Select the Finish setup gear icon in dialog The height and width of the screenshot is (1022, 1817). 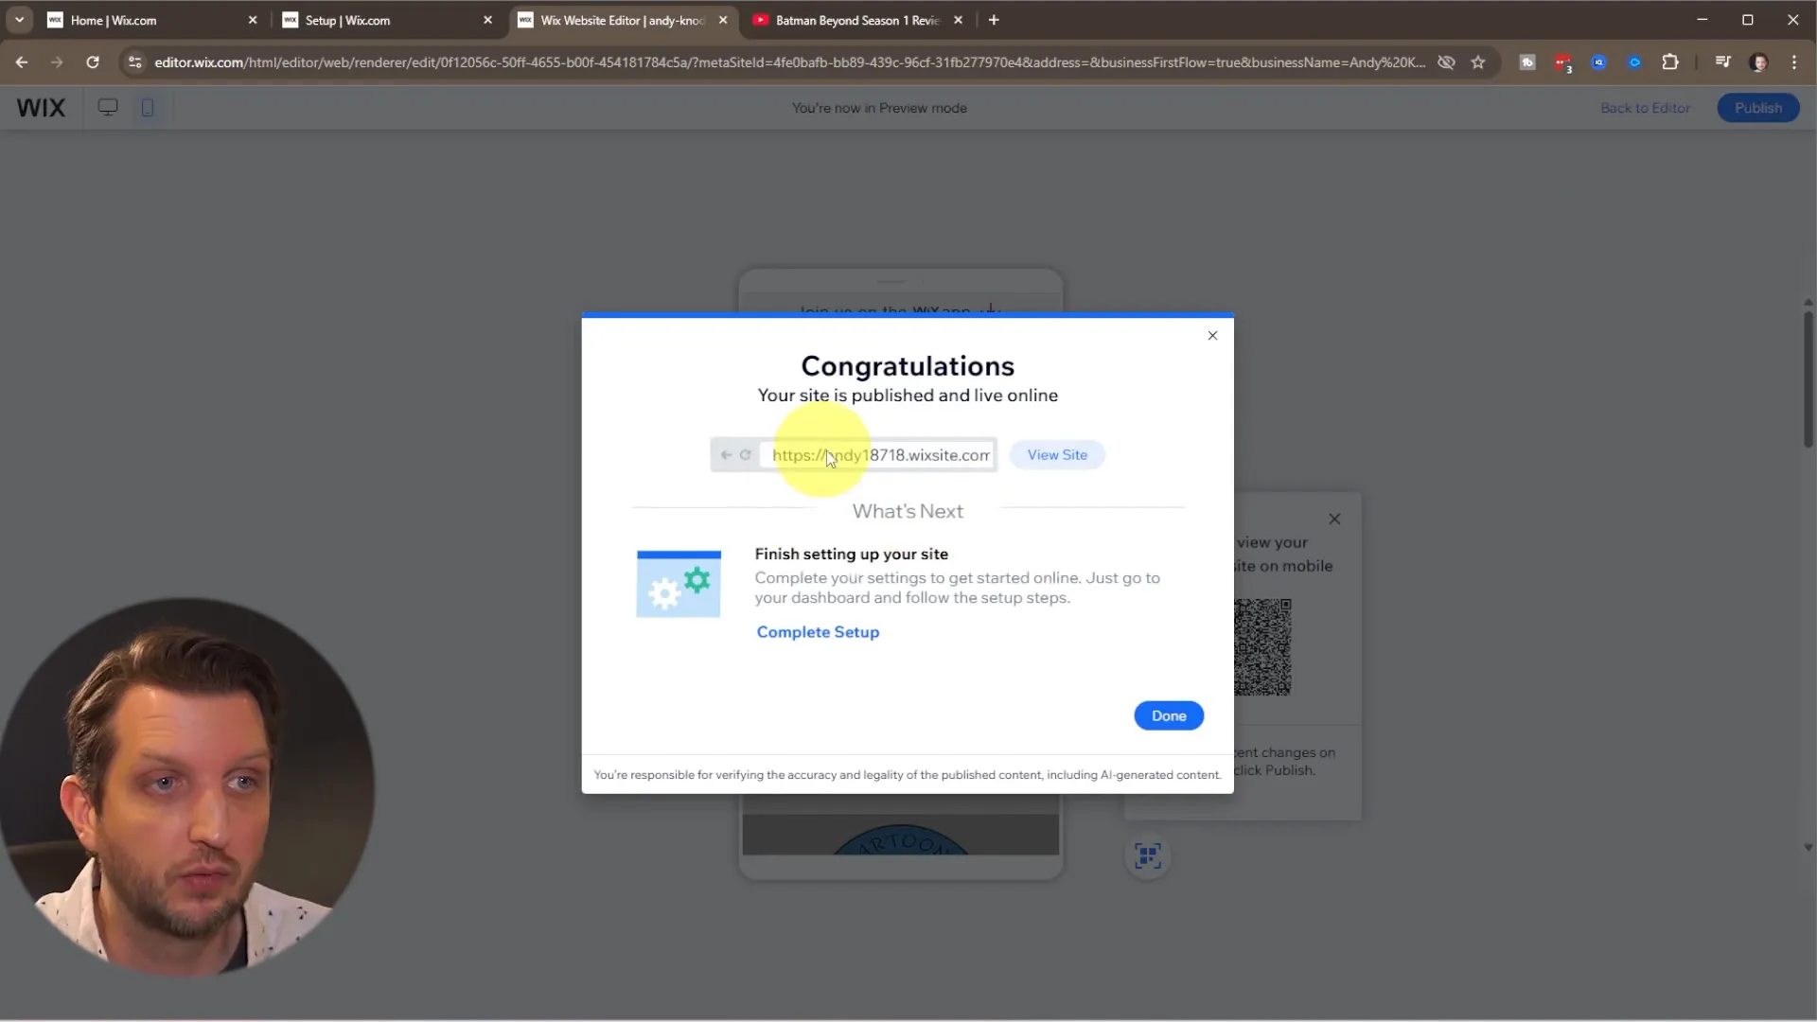678,582
